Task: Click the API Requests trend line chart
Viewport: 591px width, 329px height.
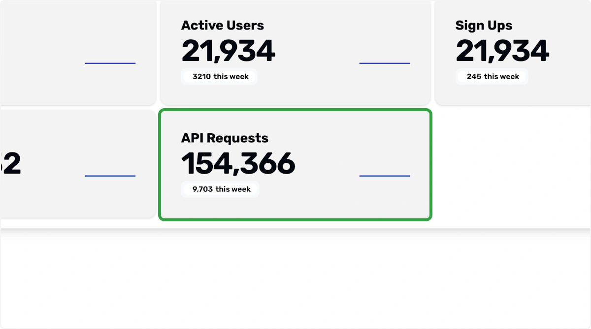Action: pyautogui.click(x=385, y=176)
